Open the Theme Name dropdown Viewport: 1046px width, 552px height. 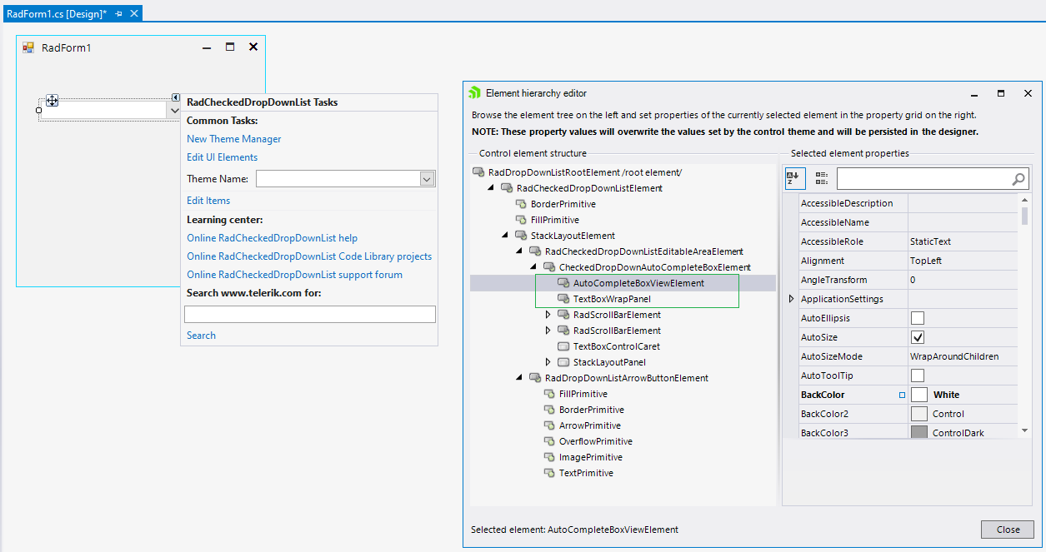pos(427,179)
